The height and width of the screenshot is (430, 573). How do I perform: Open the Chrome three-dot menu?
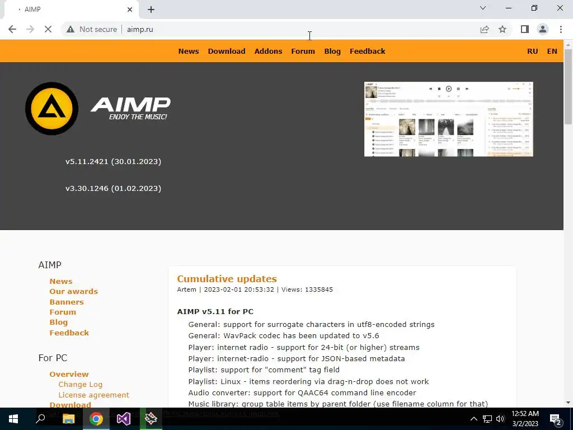(x=561, y=29)
